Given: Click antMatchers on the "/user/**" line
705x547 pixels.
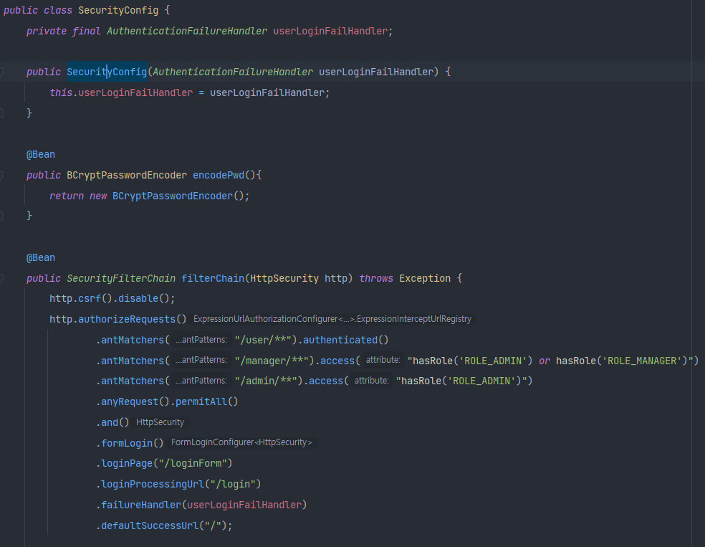Looking at the screenshot, I should (133, 340).
